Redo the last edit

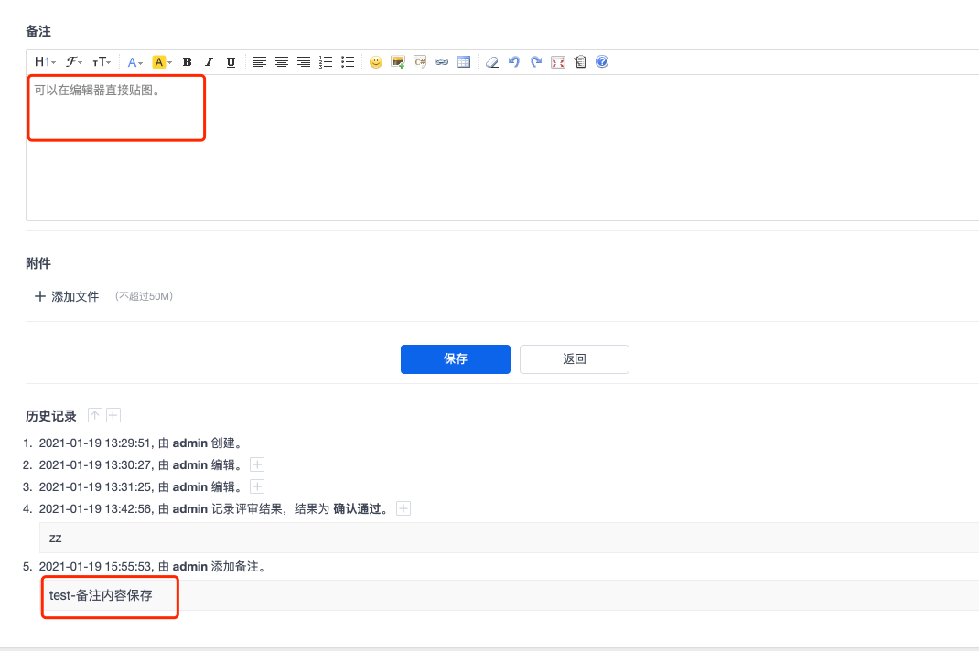(x=535, y=62)
